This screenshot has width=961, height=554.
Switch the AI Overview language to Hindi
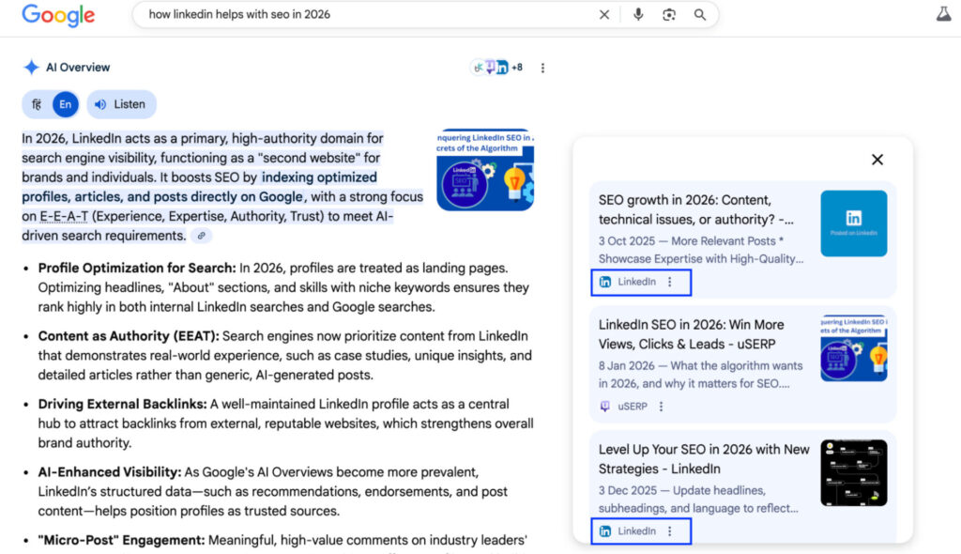[36, 104]
